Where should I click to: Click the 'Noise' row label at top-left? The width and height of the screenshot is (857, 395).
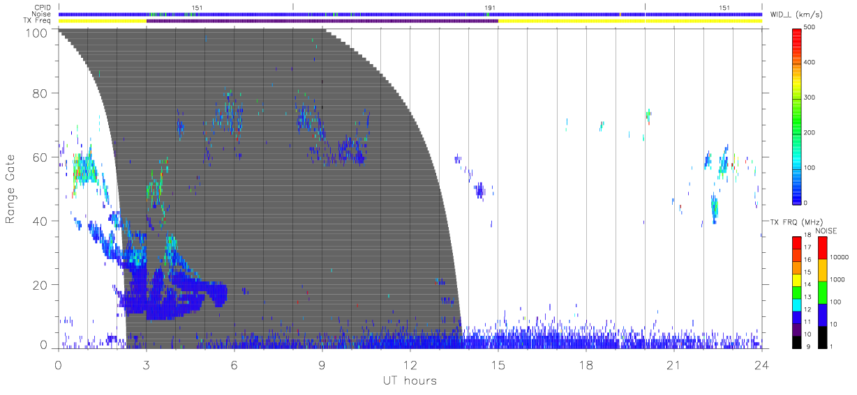[43, 14]
